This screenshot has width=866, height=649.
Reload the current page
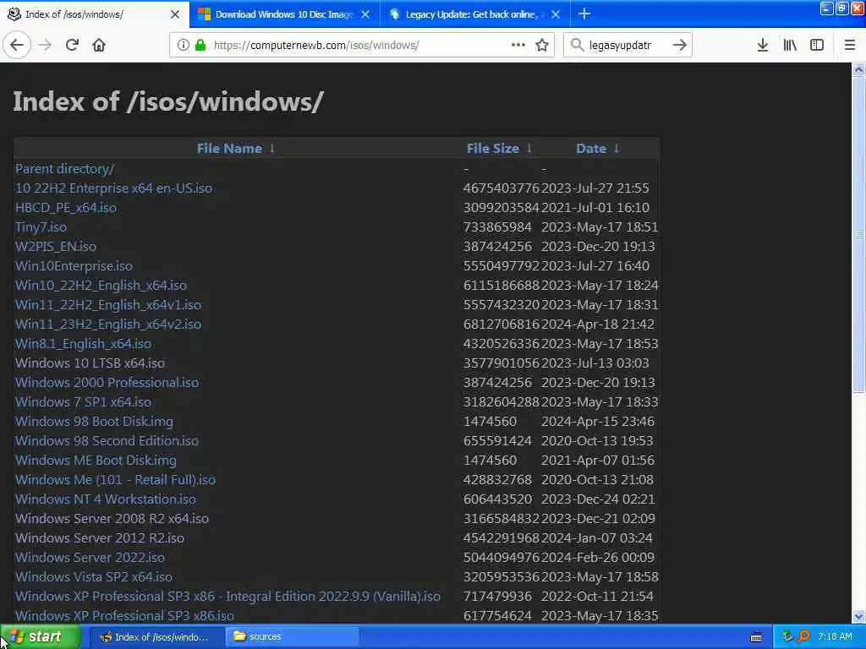72,46
